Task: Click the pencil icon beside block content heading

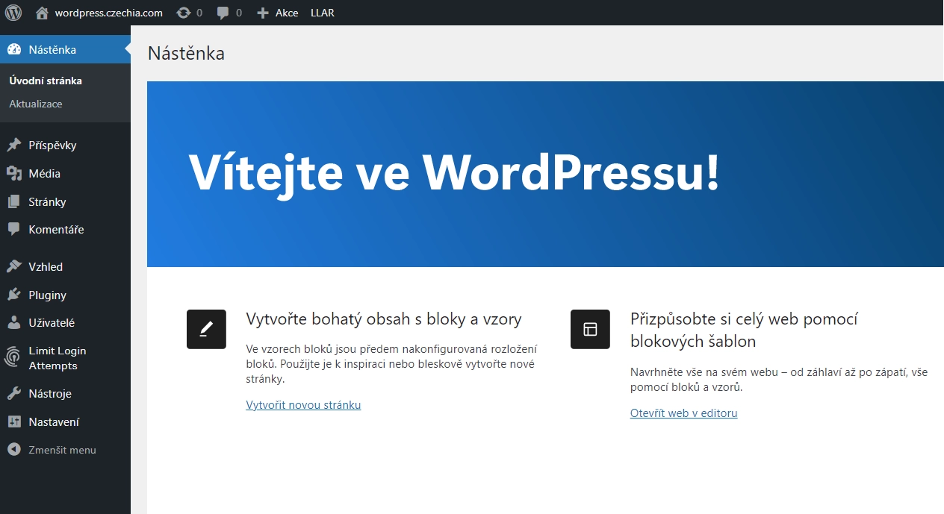Action: click(205, 328)
